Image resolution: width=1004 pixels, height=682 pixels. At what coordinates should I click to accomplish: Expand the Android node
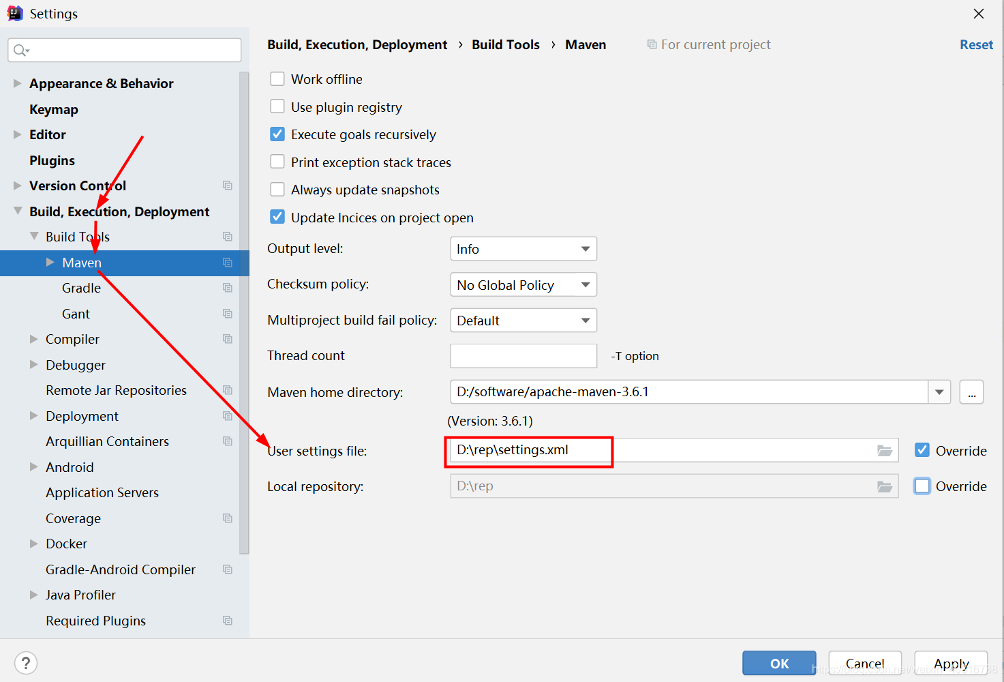tap(34, 467)
